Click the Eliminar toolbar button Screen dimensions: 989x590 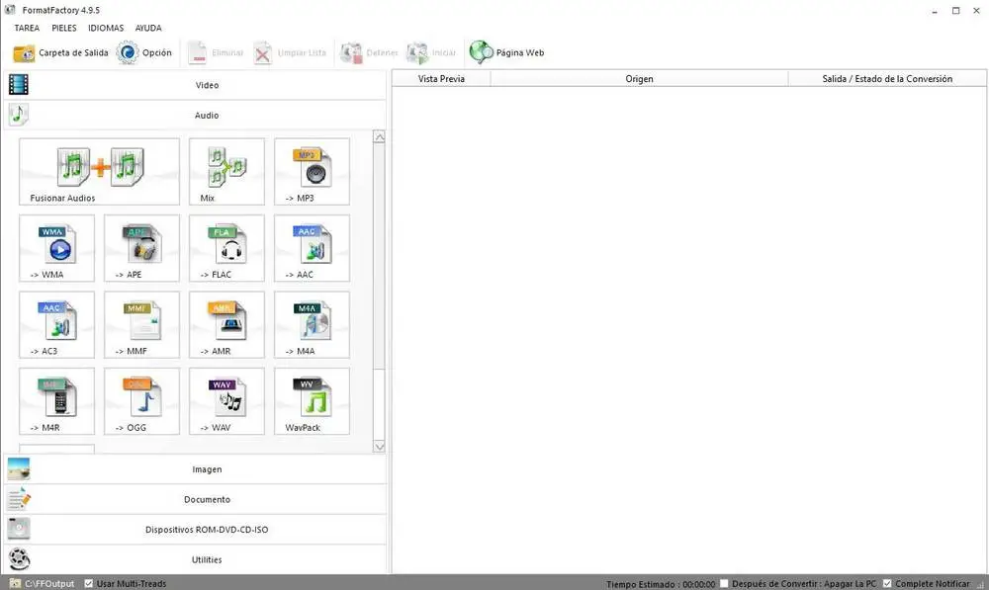click(x=215, y=53)
